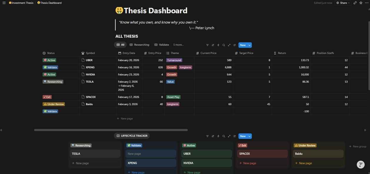Open the TESLA card in Researching column

point(95,154)
